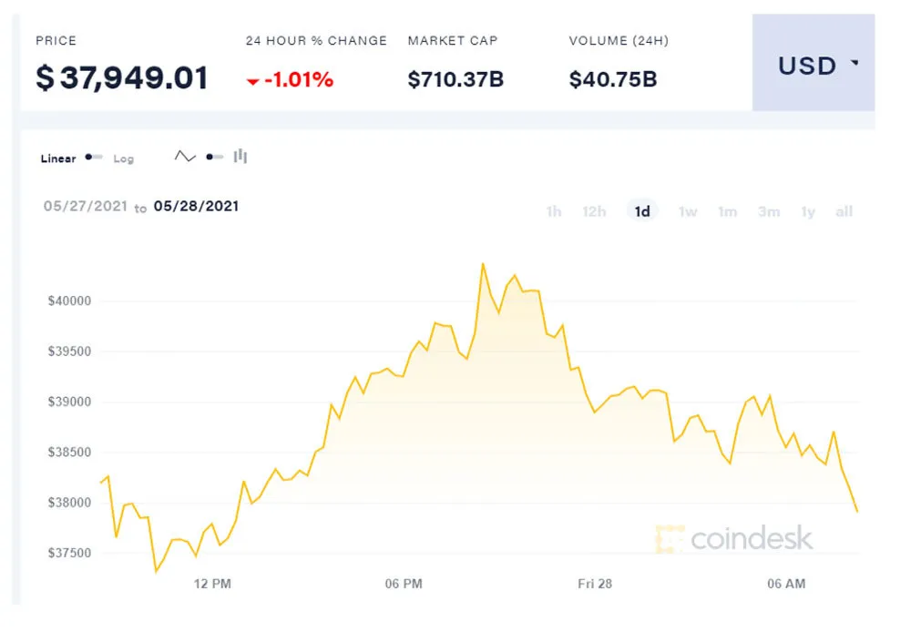Click the highest peak on the price chart

point(484,264)
